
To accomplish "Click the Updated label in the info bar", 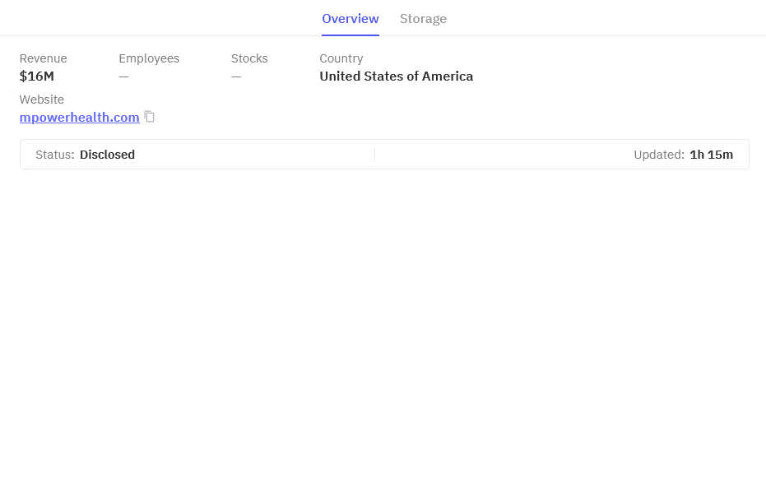I will 659,155.
